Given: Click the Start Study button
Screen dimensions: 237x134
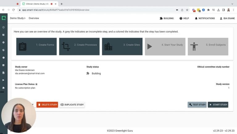Looking at the screenshot, I should (x=218, y=105).
